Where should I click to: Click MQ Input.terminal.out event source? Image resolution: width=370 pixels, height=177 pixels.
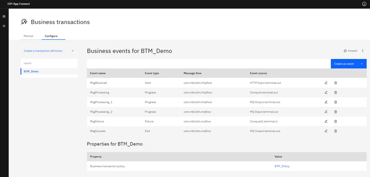point(264,112)
